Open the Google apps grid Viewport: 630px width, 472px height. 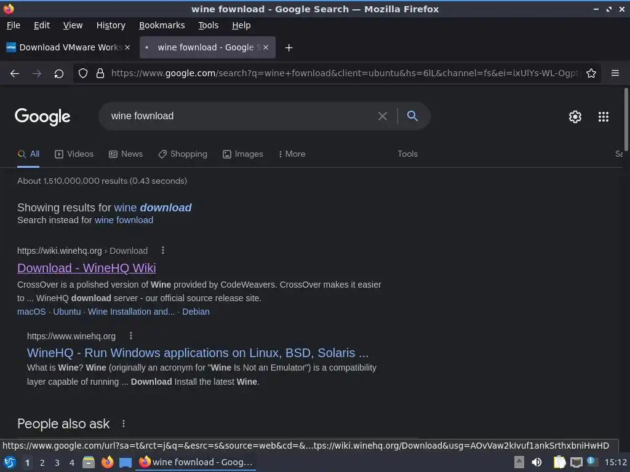(x=604, y=117)
